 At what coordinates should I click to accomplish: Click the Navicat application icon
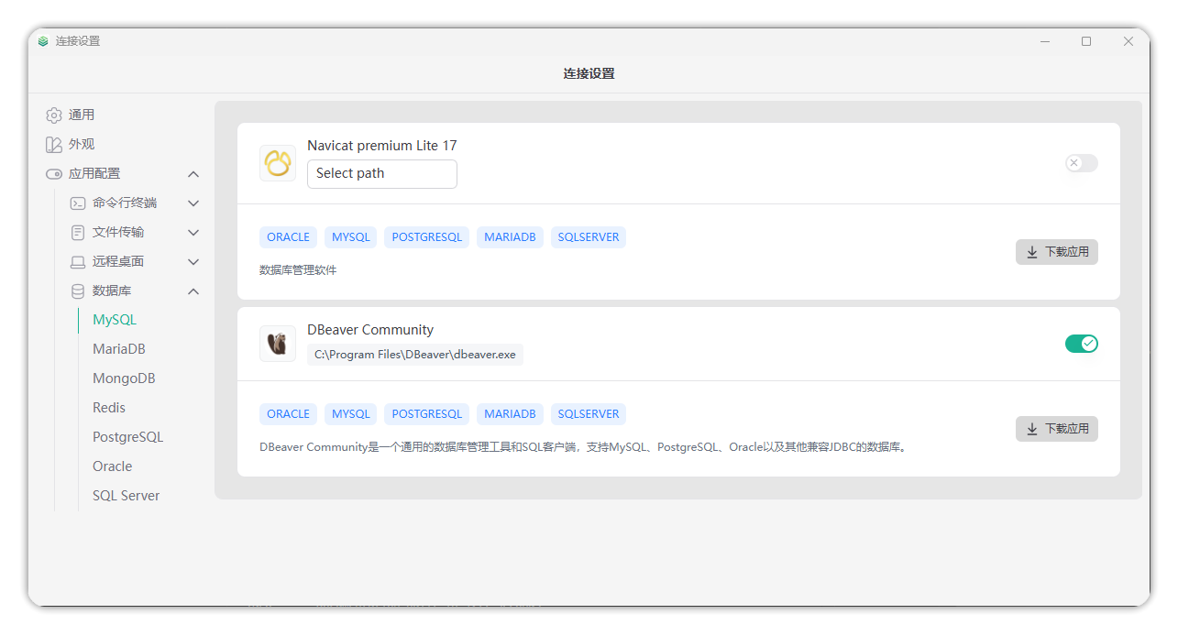pyautogui.click(x=278, y=163)
